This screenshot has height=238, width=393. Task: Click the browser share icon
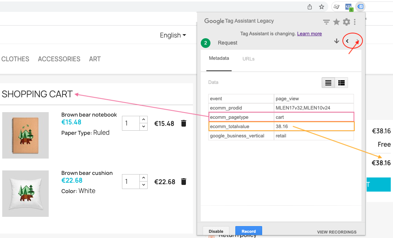[x=310, y=7]
